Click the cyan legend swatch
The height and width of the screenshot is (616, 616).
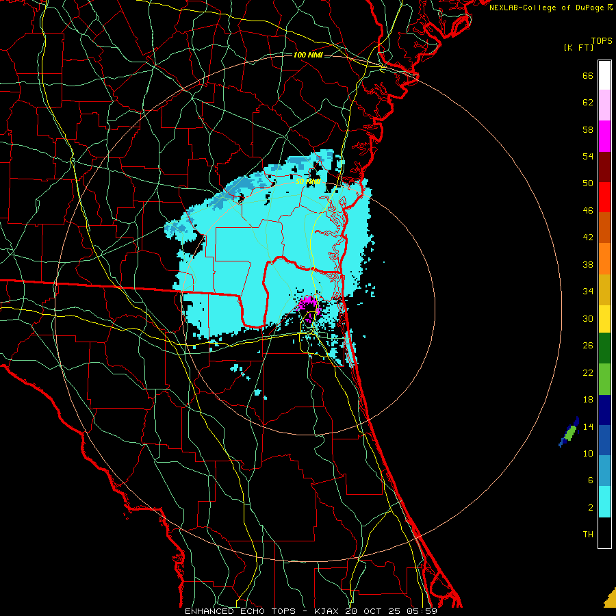tap(604, 502)
